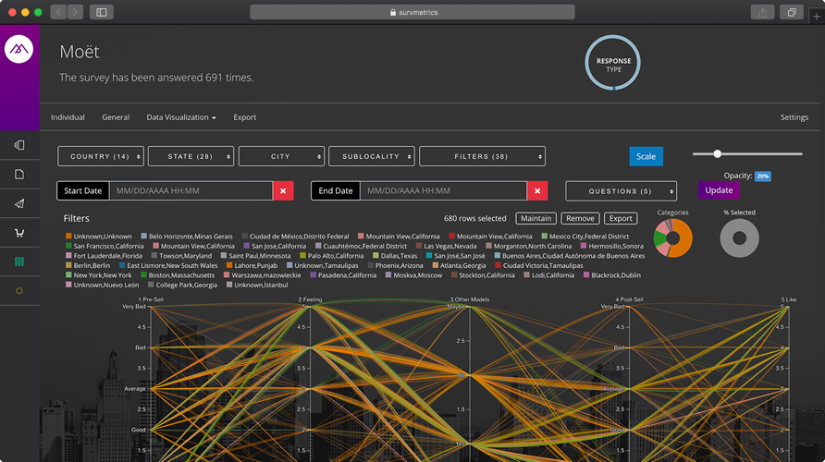The image size is (825, 462).
Task: Toggle the browser sidebar button
Action: pos(102,12)
